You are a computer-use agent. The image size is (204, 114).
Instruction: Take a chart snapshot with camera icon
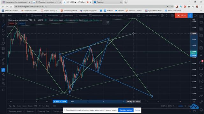pyautogui.click(x=172, y=16)
